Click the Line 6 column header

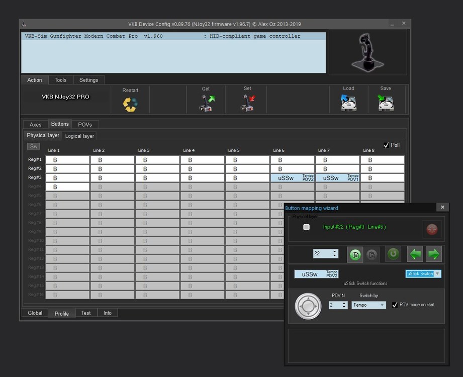(279, 150)
